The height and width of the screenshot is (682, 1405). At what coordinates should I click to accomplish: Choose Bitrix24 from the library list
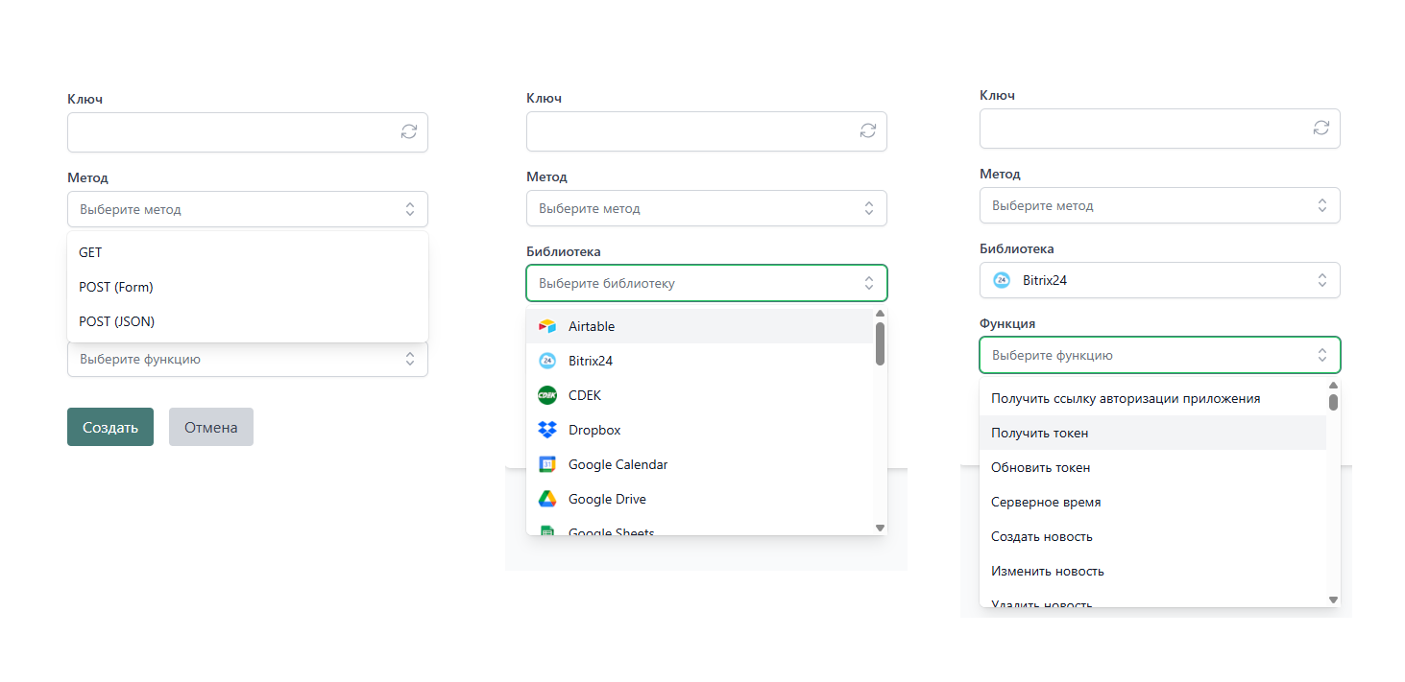tap(699, 361)
